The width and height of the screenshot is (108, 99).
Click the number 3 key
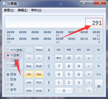click(79, 82)
